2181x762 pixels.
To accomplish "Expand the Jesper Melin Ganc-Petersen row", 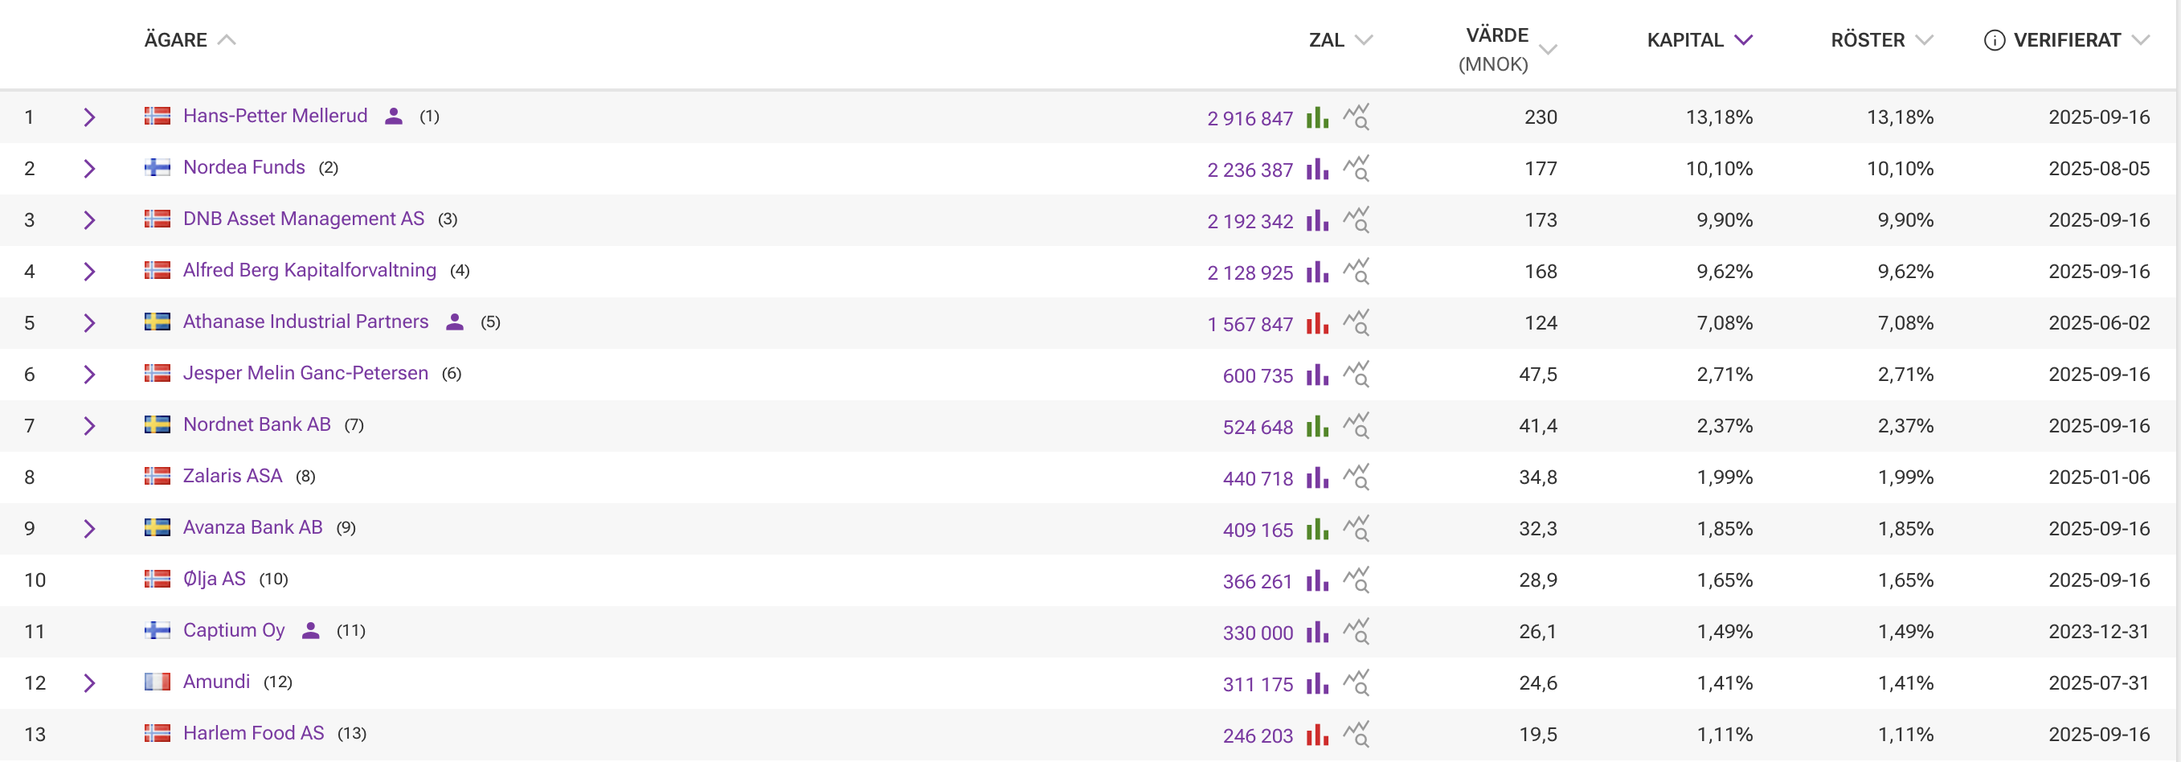I will coord(89,375).
